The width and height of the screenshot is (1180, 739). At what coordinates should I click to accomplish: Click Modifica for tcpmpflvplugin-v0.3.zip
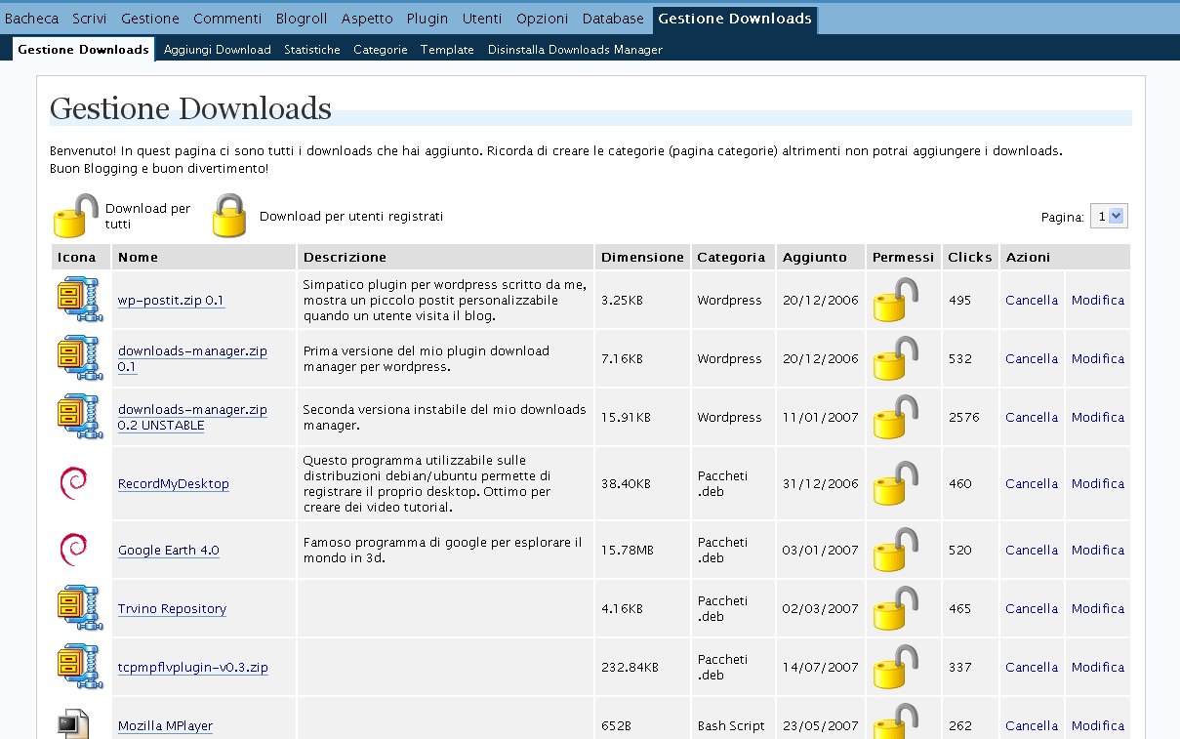[1098, 668]
